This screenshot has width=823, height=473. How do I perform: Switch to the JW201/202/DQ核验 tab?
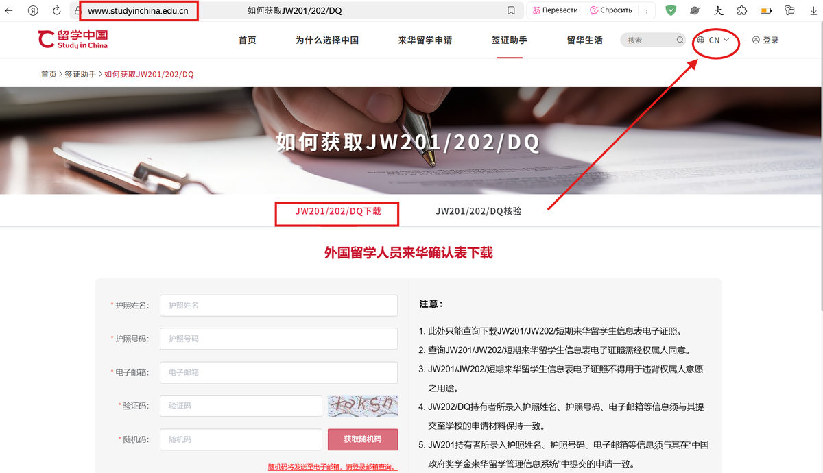[479, 211]
